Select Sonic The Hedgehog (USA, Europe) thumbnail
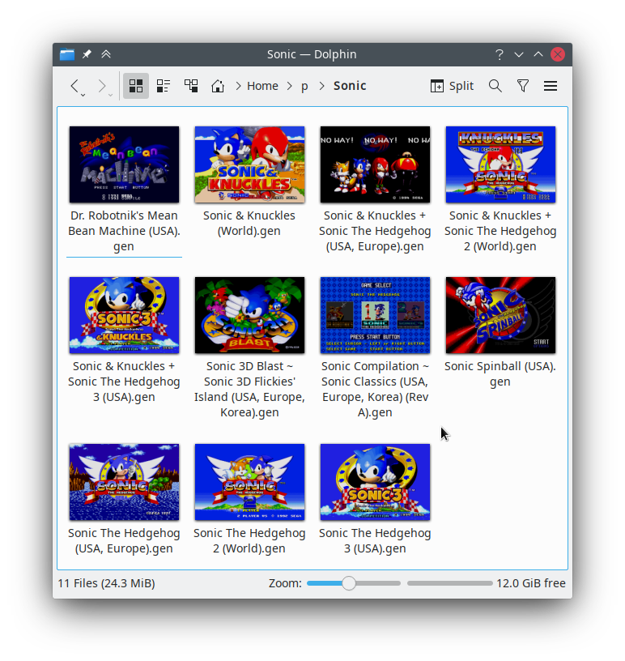625x661 pixels. (x=124, y=482)
